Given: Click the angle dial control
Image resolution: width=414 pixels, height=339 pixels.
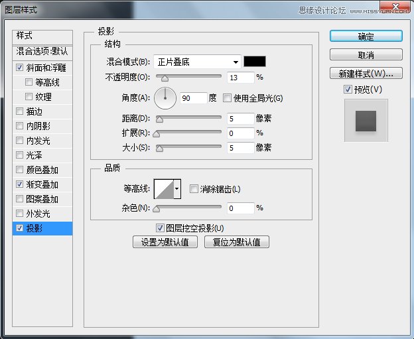Looking at the screenshot, I should pyautogui.click(x=165, y=98).
